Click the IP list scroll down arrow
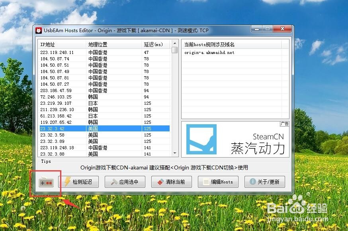This screenshot has height=231, width=348. 175,153
